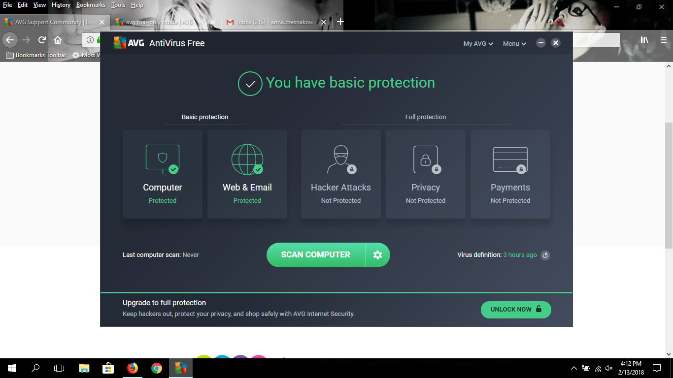The image size is (673, 378).
Task: Open the locked Payments tile
Action: pyautogui.click(x=510, y=174)
